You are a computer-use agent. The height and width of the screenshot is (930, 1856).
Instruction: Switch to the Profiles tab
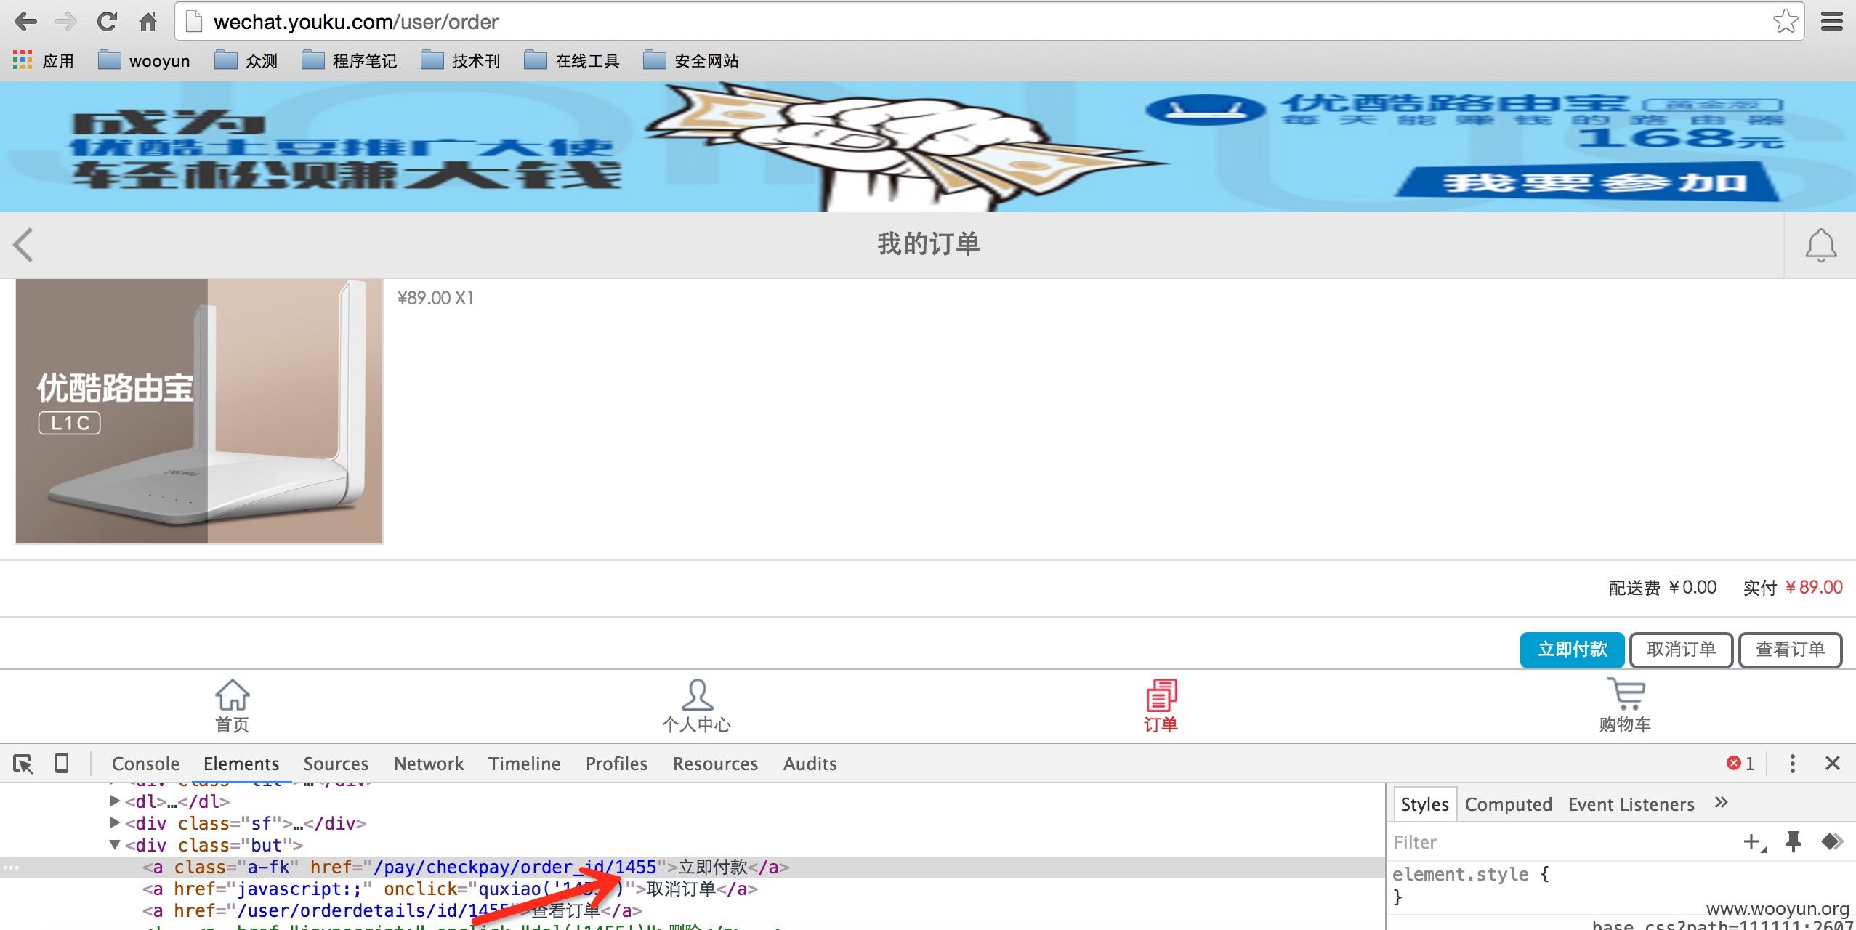click(x=616, y=764)
